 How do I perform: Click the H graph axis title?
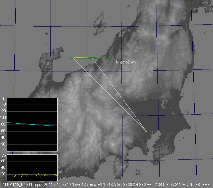[x=2, y=99]
